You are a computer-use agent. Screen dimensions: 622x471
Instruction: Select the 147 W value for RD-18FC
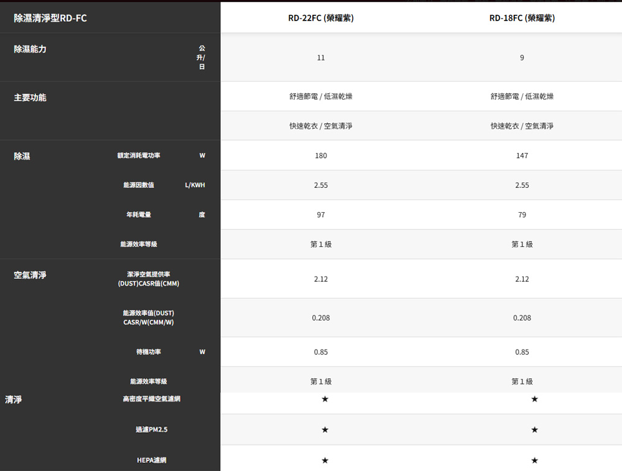(x=522, y=156)
